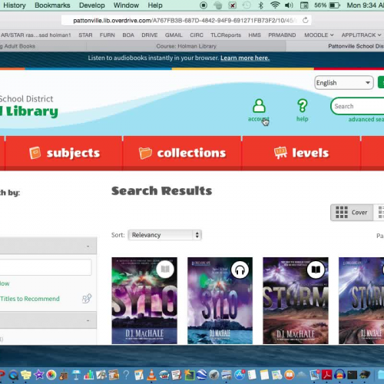
Task: Open iBooks from the dock
Action: point(290,376)
